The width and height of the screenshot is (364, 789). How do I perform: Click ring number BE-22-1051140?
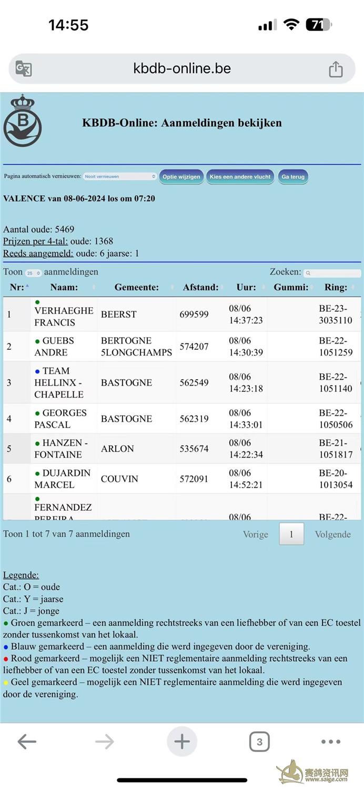click(x=336, y=382)
